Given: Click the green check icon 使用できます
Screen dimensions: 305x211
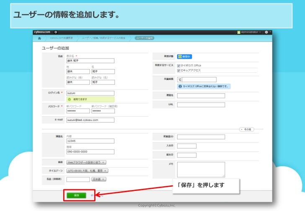Looking at the screenshot, I should [x=70, y=99].
